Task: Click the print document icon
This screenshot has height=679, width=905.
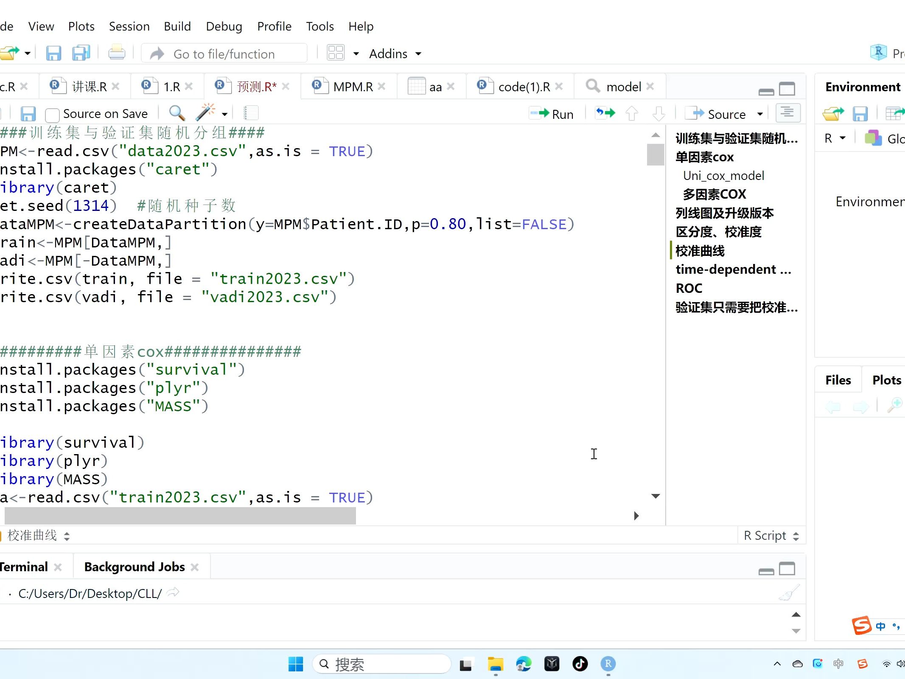Action: pos(117,53)
